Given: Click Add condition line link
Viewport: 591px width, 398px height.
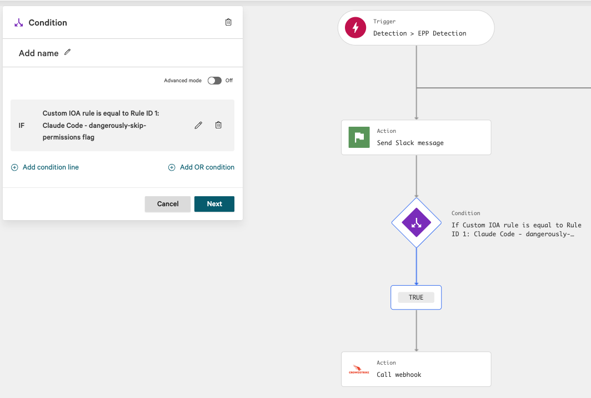Looking at the screenshot, I should coord(51,167).
